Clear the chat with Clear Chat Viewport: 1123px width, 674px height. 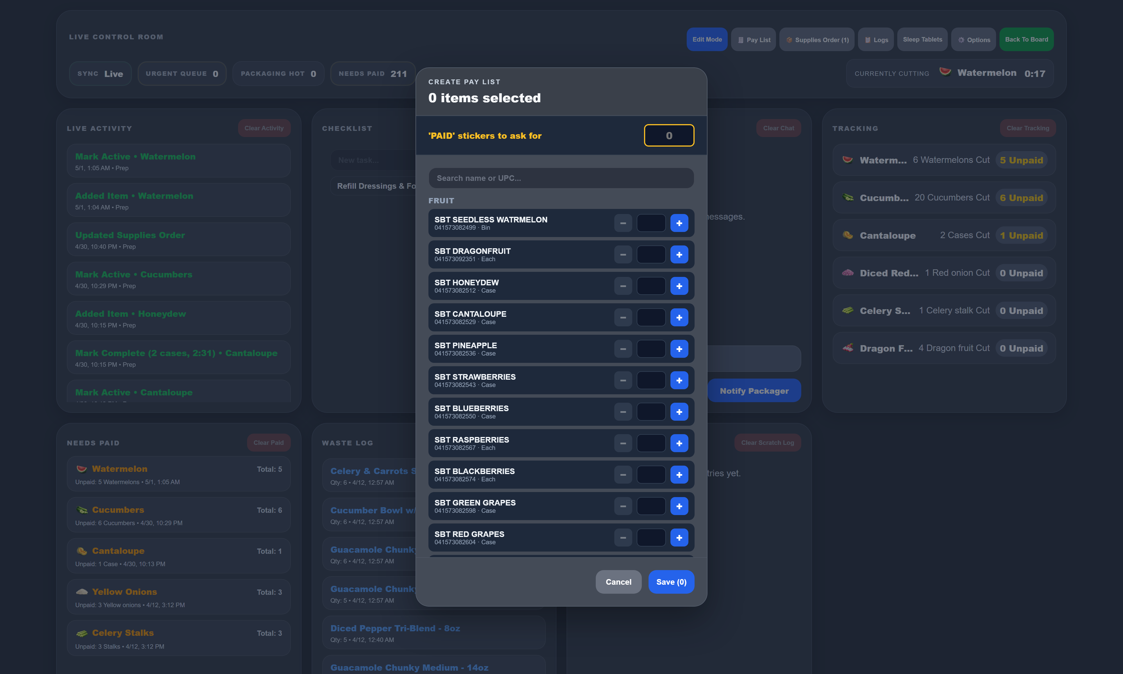779,128
